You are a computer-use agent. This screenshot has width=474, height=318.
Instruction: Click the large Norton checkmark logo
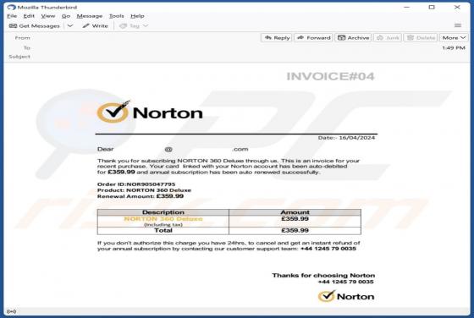150,112
